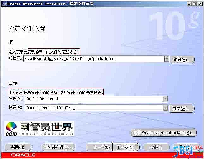Click the destination path D:\oracle field
Screen dimensions: 204x159
(93, 108)
